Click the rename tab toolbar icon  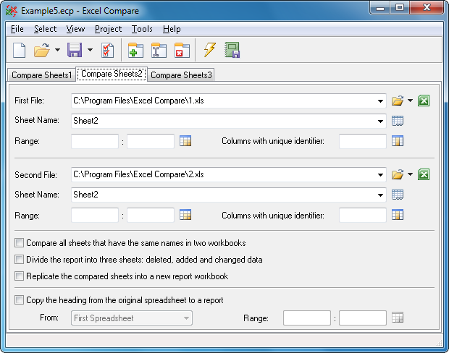[159, 50]
